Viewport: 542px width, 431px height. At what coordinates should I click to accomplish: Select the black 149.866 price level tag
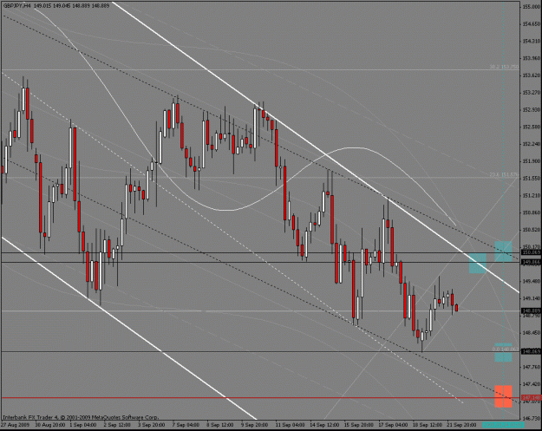(532, 263)
